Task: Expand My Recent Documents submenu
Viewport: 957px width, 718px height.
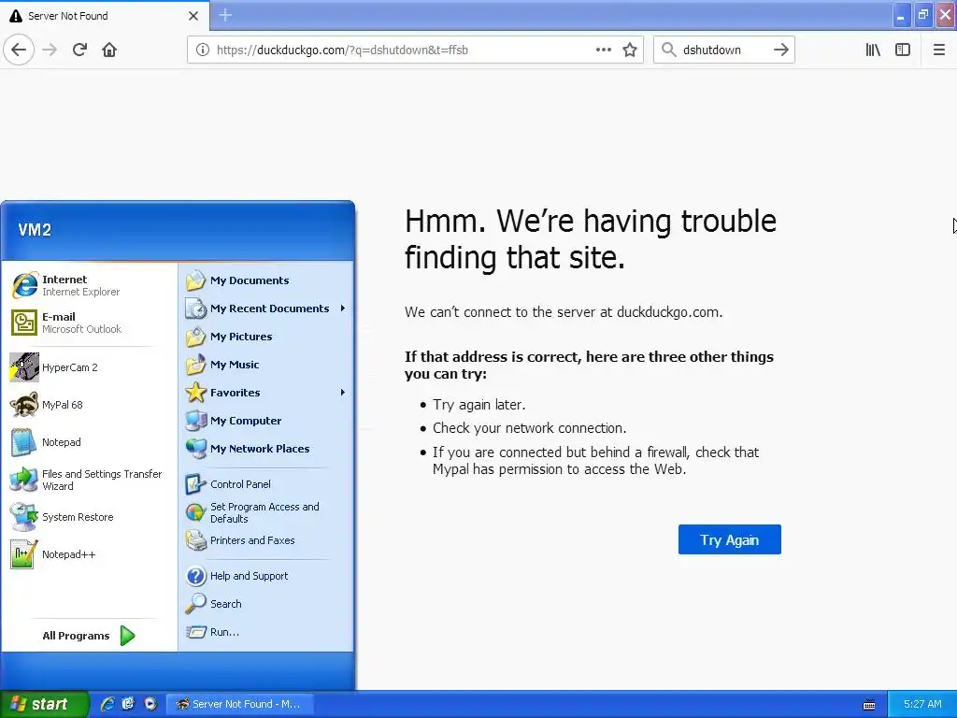Action: point(266,309)
